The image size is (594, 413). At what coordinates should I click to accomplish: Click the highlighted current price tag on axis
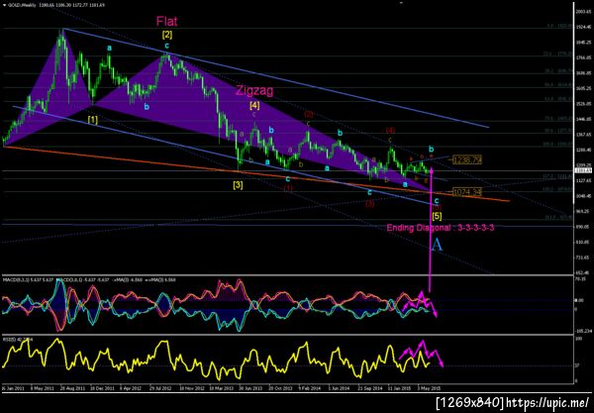581,170
